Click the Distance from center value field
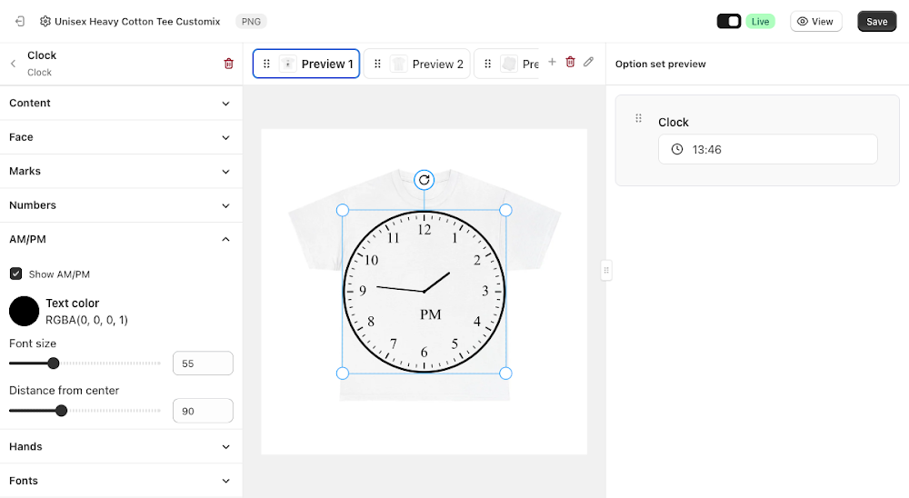 [203, 411]
